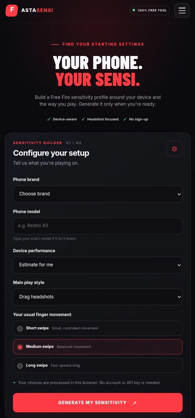Click the green status dot in free tool badge
This screenshot has height=418, width=195.
[x=134, y=10]
